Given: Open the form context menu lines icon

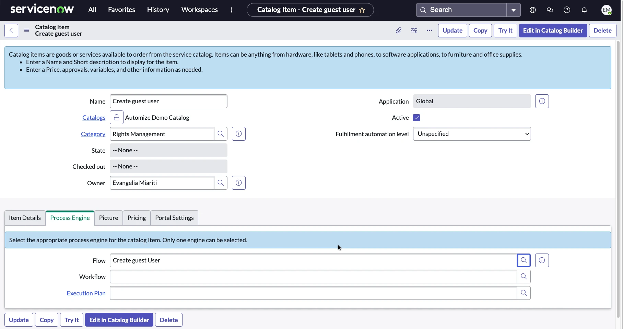Looking at the screenshot, I should 26,31.
